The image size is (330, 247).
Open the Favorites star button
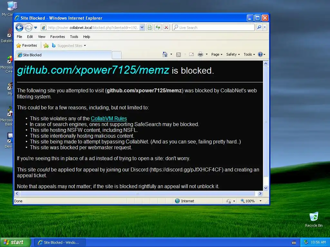[x=26, y=45]
